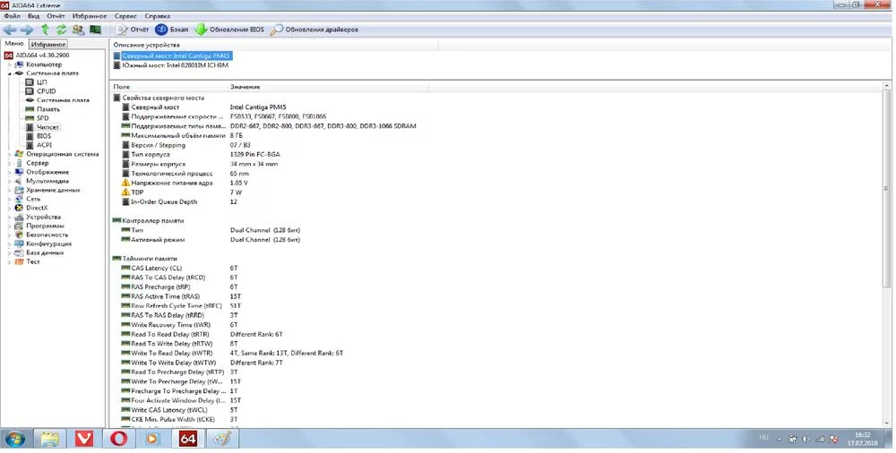
Task: Select BIOS in the tree
Action: (x=39, y=136)
